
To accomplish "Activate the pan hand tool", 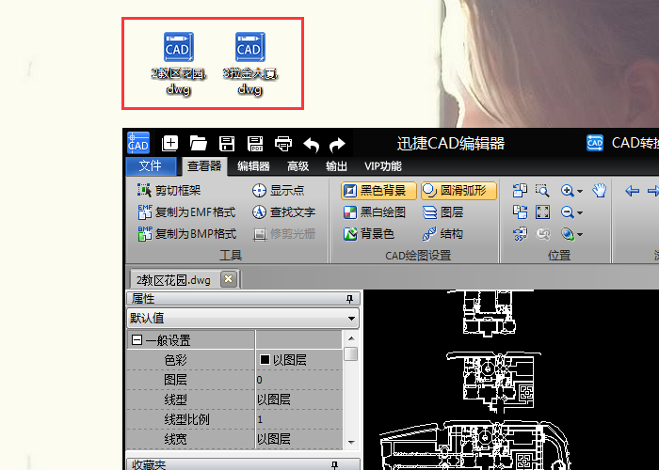I will coord(600,191).
